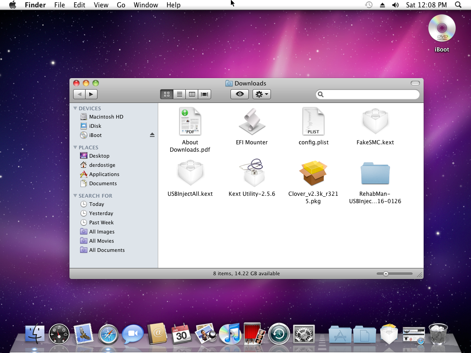Click the Quick Look eye button
The image size is (471, 353).
(240, 94)
